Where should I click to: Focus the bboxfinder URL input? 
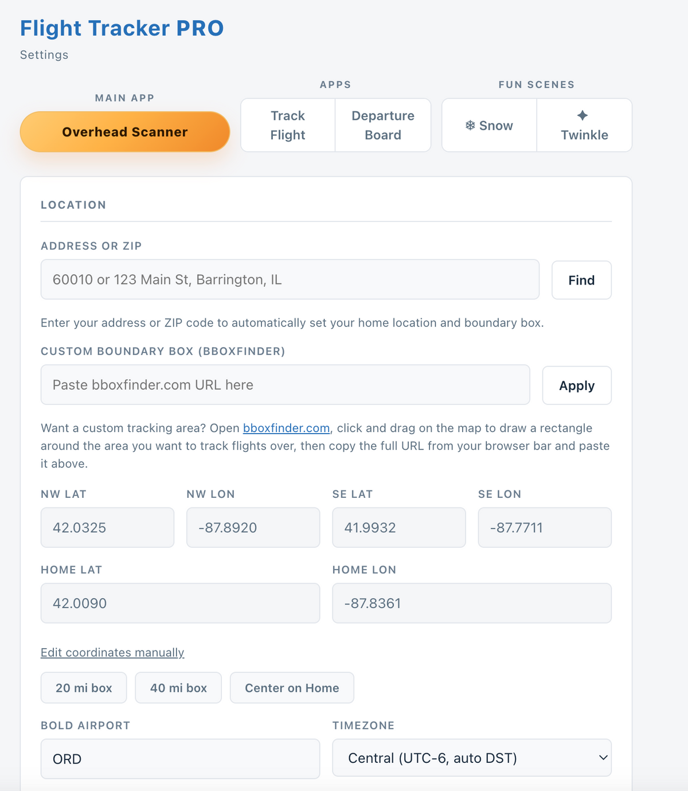click(x=285, y=385)
